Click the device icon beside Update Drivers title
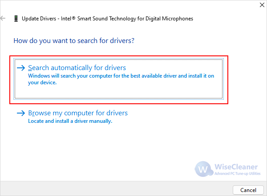 [x=16, y=19]
